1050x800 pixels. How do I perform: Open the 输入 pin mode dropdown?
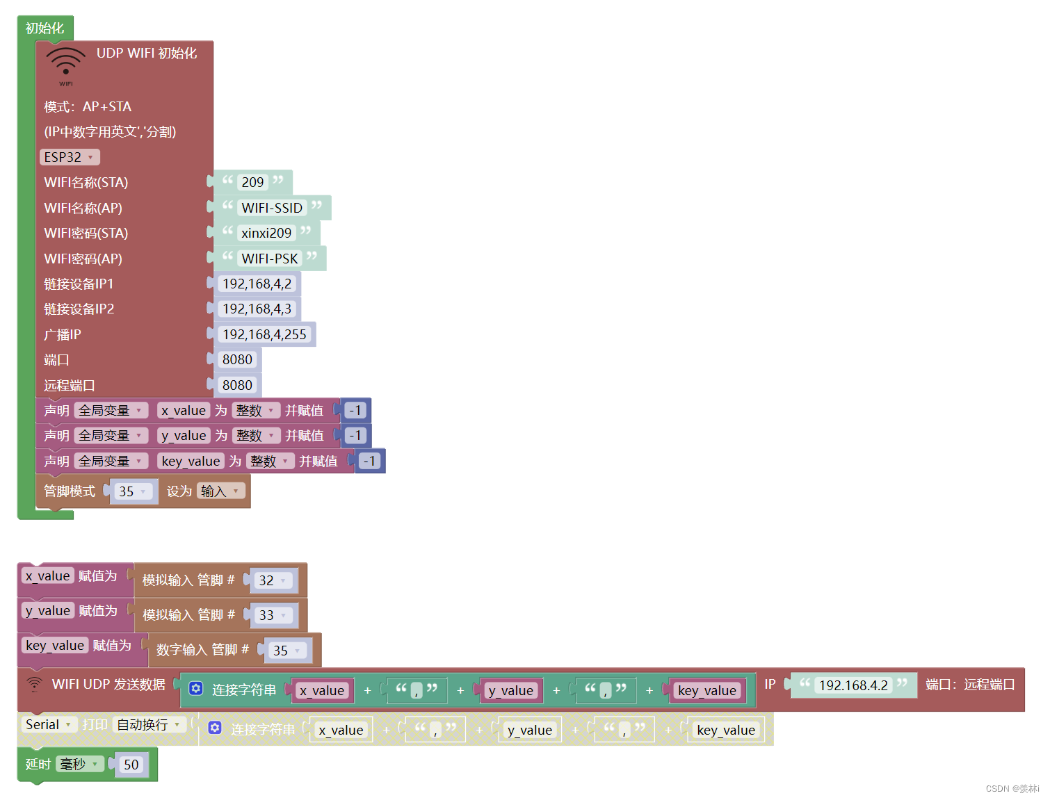click(x=220, y=491)
